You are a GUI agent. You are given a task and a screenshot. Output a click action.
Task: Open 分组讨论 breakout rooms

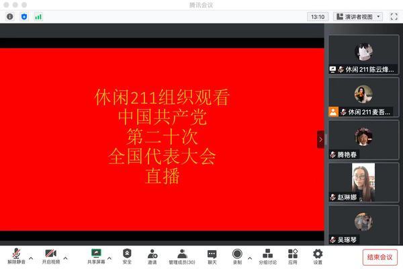[x=267, y=256]
